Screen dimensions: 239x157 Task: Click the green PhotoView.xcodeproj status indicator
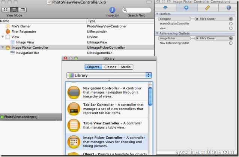pyautogui.click(x=2, y=117)
